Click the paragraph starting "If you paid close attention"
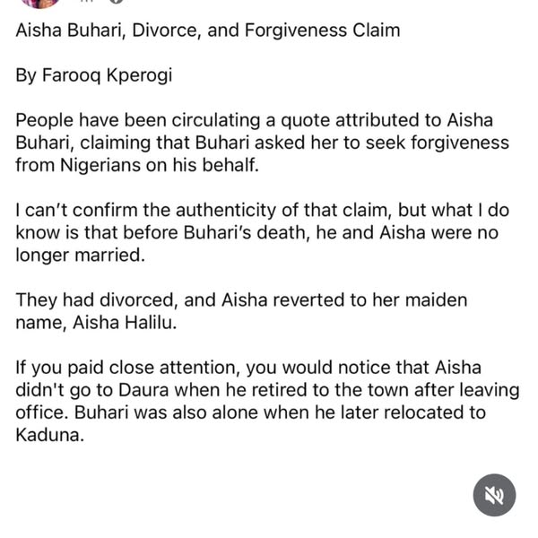Viewport: 538px width, 538px height. click(x=265, y=401)
